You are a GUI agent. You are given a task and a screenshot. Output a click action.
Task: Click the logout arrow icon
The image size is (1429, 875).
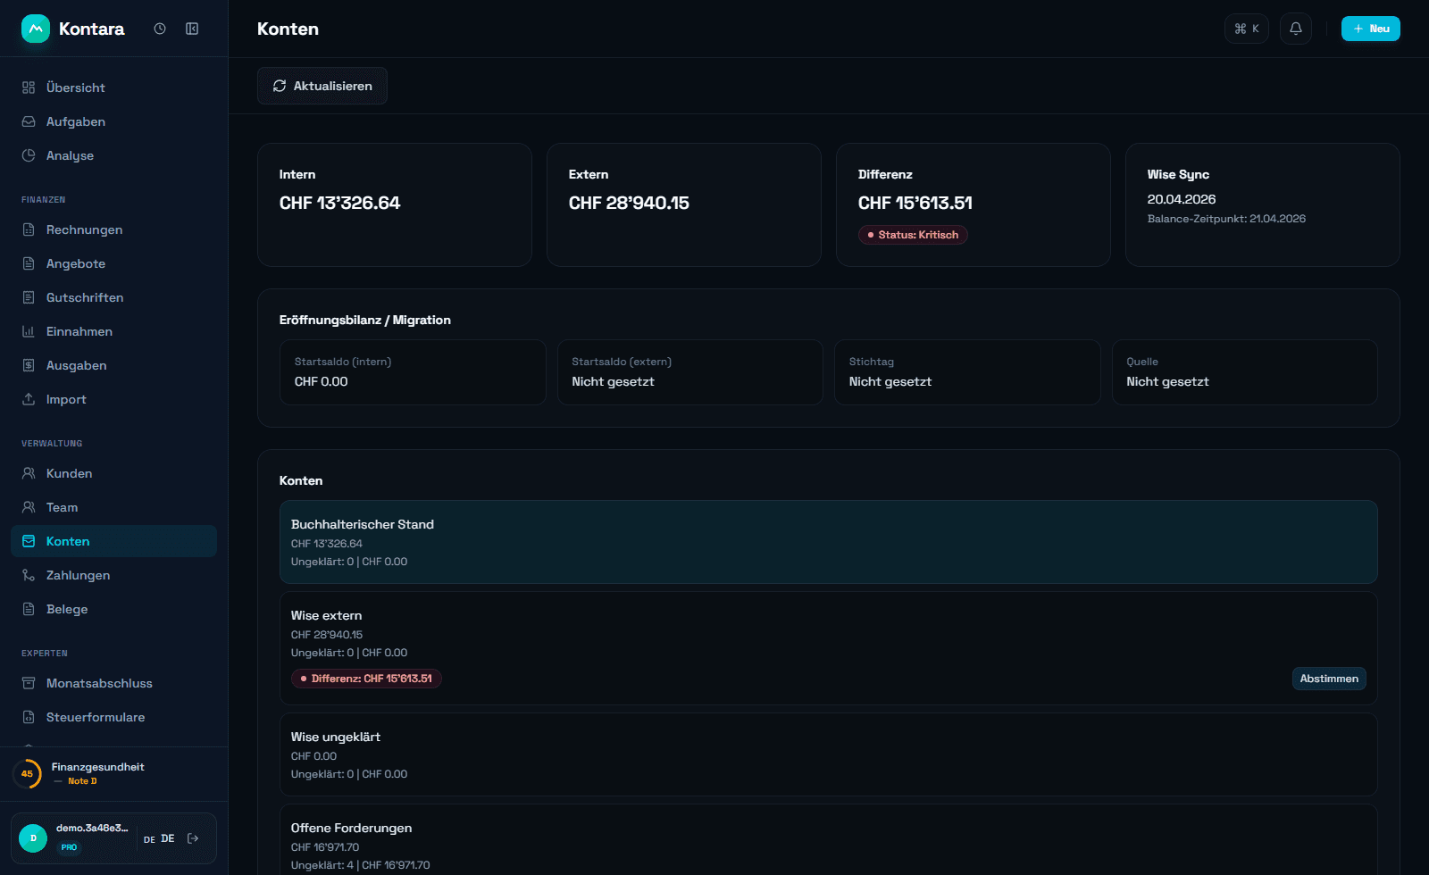[193, 838]
